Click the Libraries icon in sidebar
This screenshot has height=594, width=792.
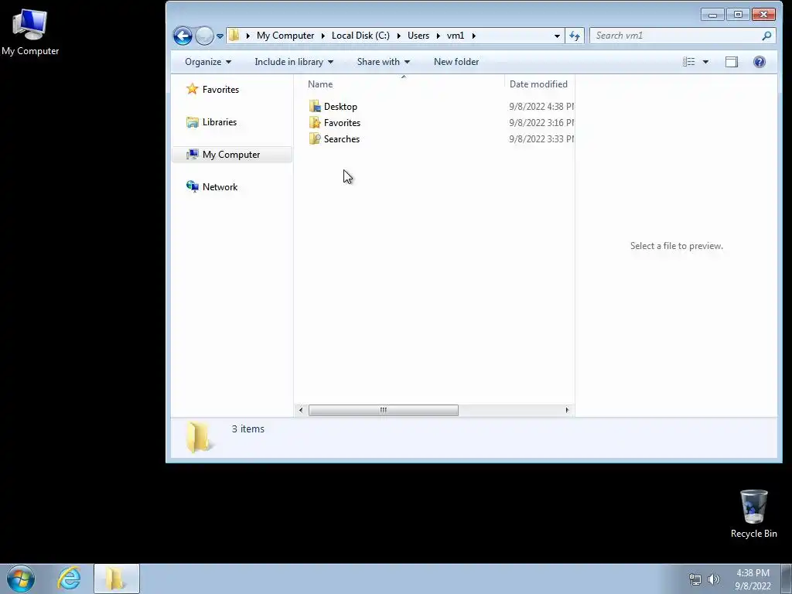click(192, 121)
